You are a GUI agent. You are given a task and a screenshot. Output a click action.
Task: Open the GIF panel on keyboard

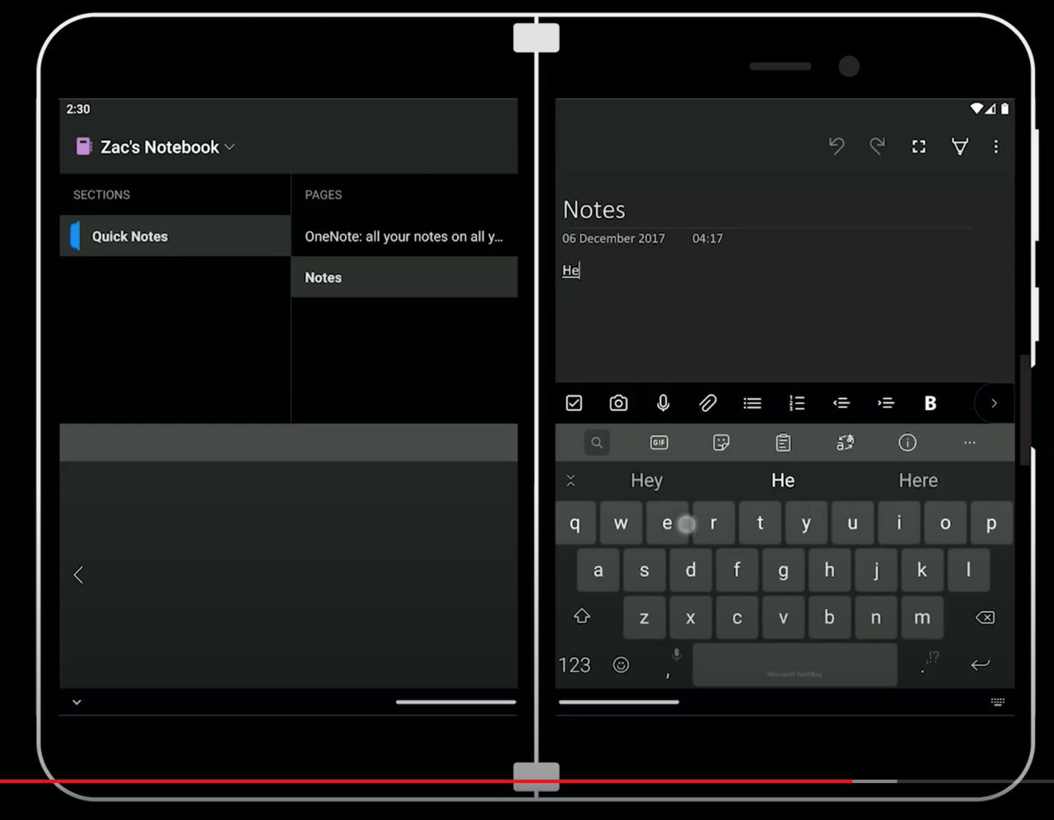point(659,443)
